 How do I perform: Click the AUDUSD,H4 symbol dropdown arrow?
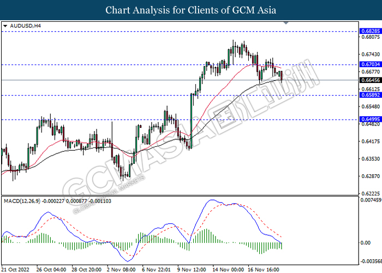(x=5, y=26)
